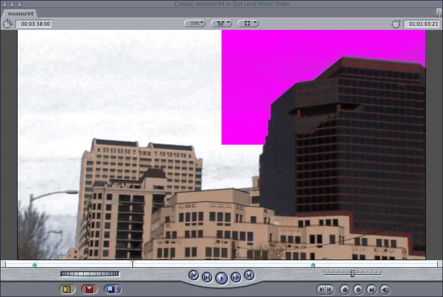
Task: Open the playhead sync pop-up menu
Action: [x=221, y=24]
